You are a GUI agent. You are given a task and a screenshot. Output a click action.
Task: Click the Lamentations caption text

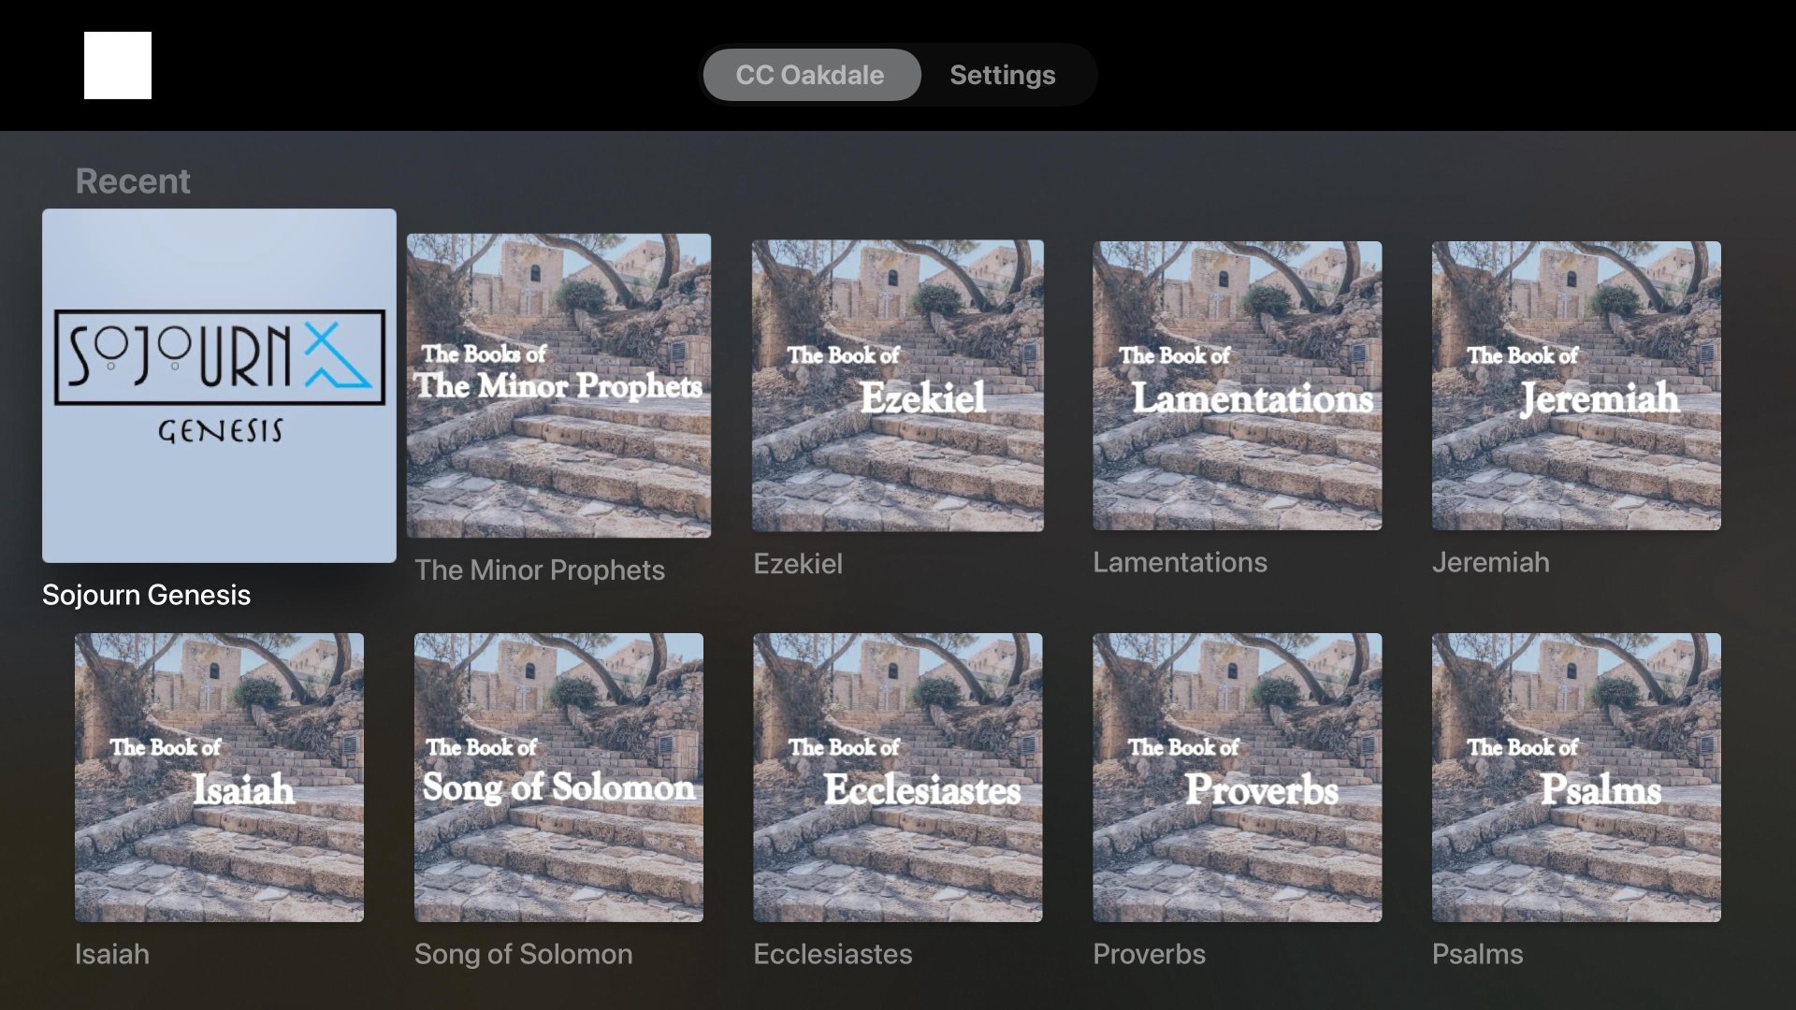tap(1180, 562)
